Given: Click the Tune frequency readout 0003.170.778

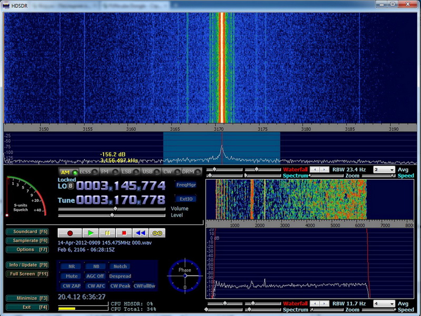Looking at the screenshot, I should [x=121, y=200].
